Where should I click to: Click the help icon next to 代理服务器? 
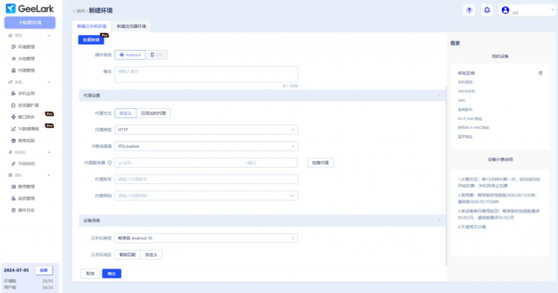tap(110, 163)
